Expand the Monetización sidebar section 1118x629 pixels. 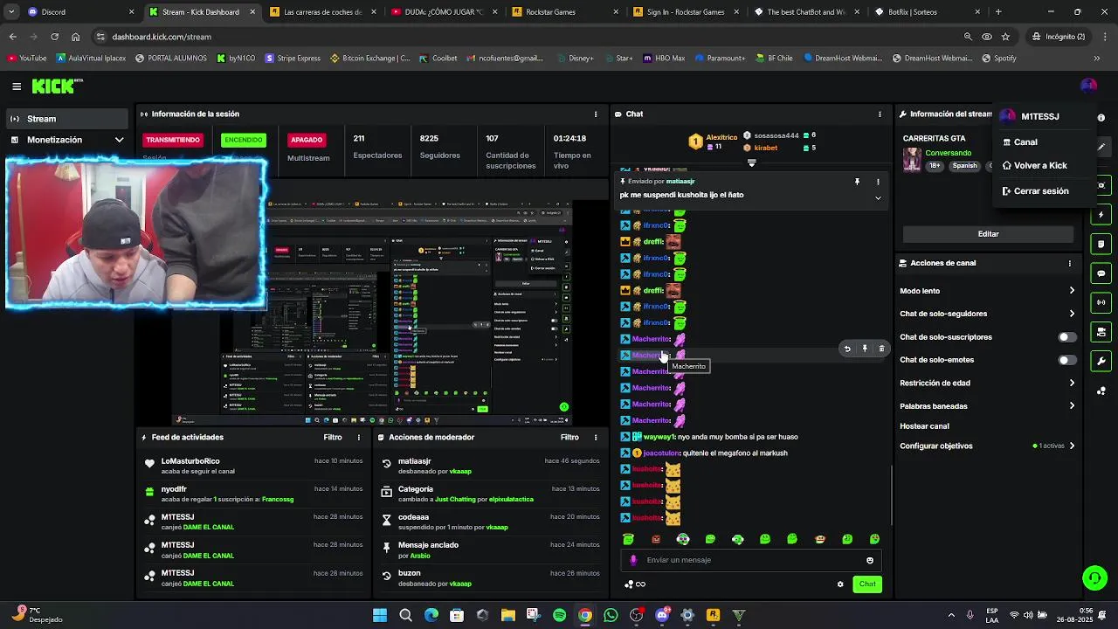66,140
